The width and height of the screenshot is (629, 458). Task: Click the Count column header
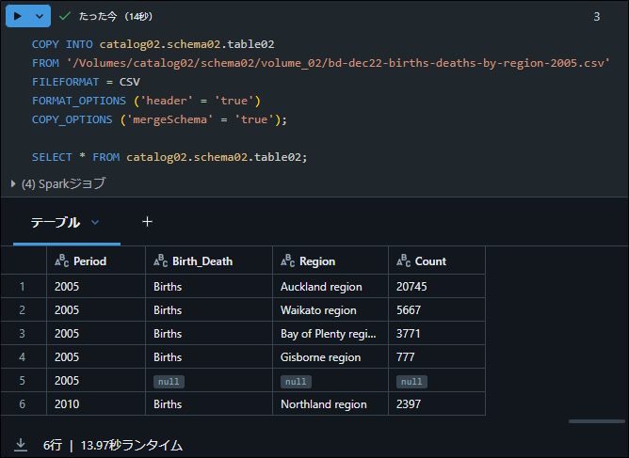coord(437,261)
